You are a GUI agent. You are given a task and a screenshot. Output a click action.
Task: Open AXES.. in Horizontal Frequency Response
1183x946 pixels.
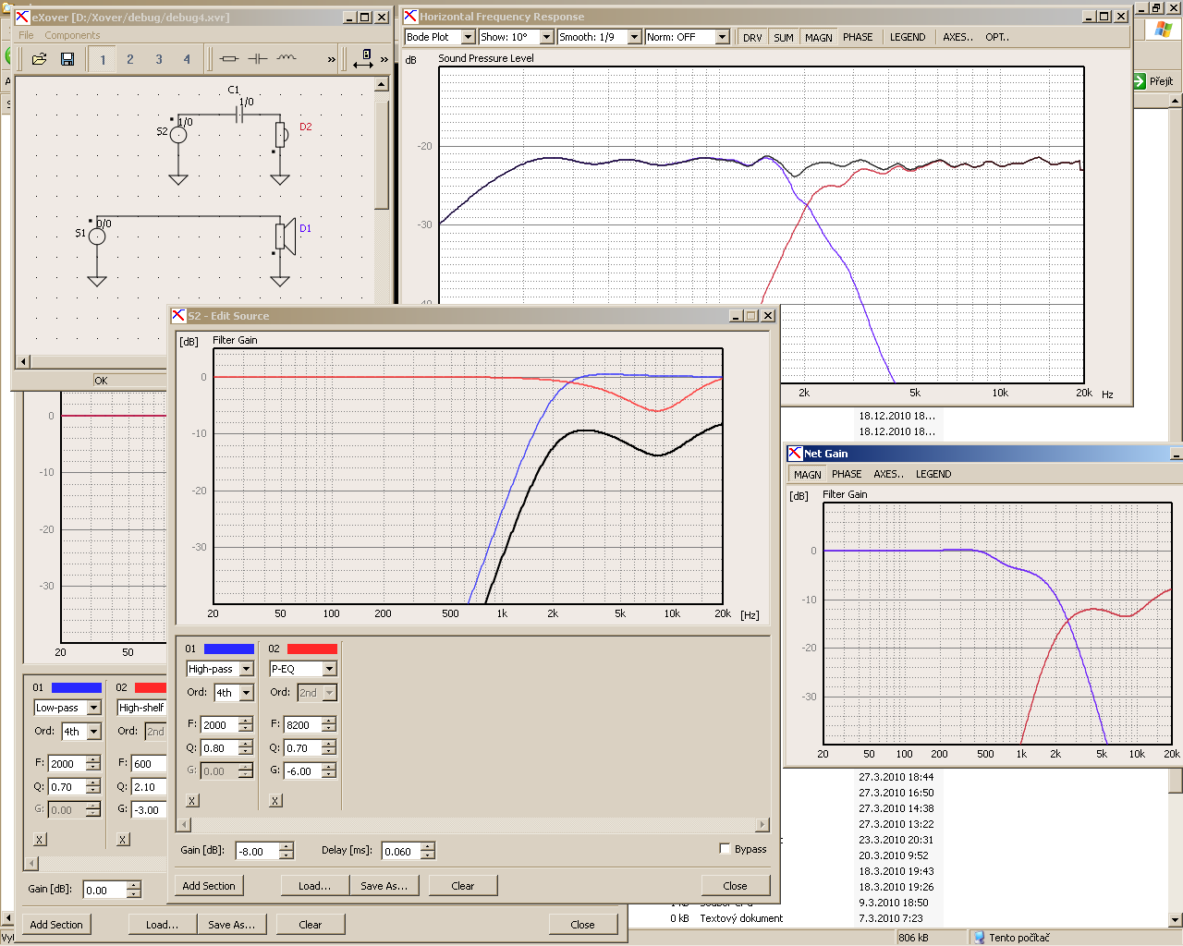957,38
